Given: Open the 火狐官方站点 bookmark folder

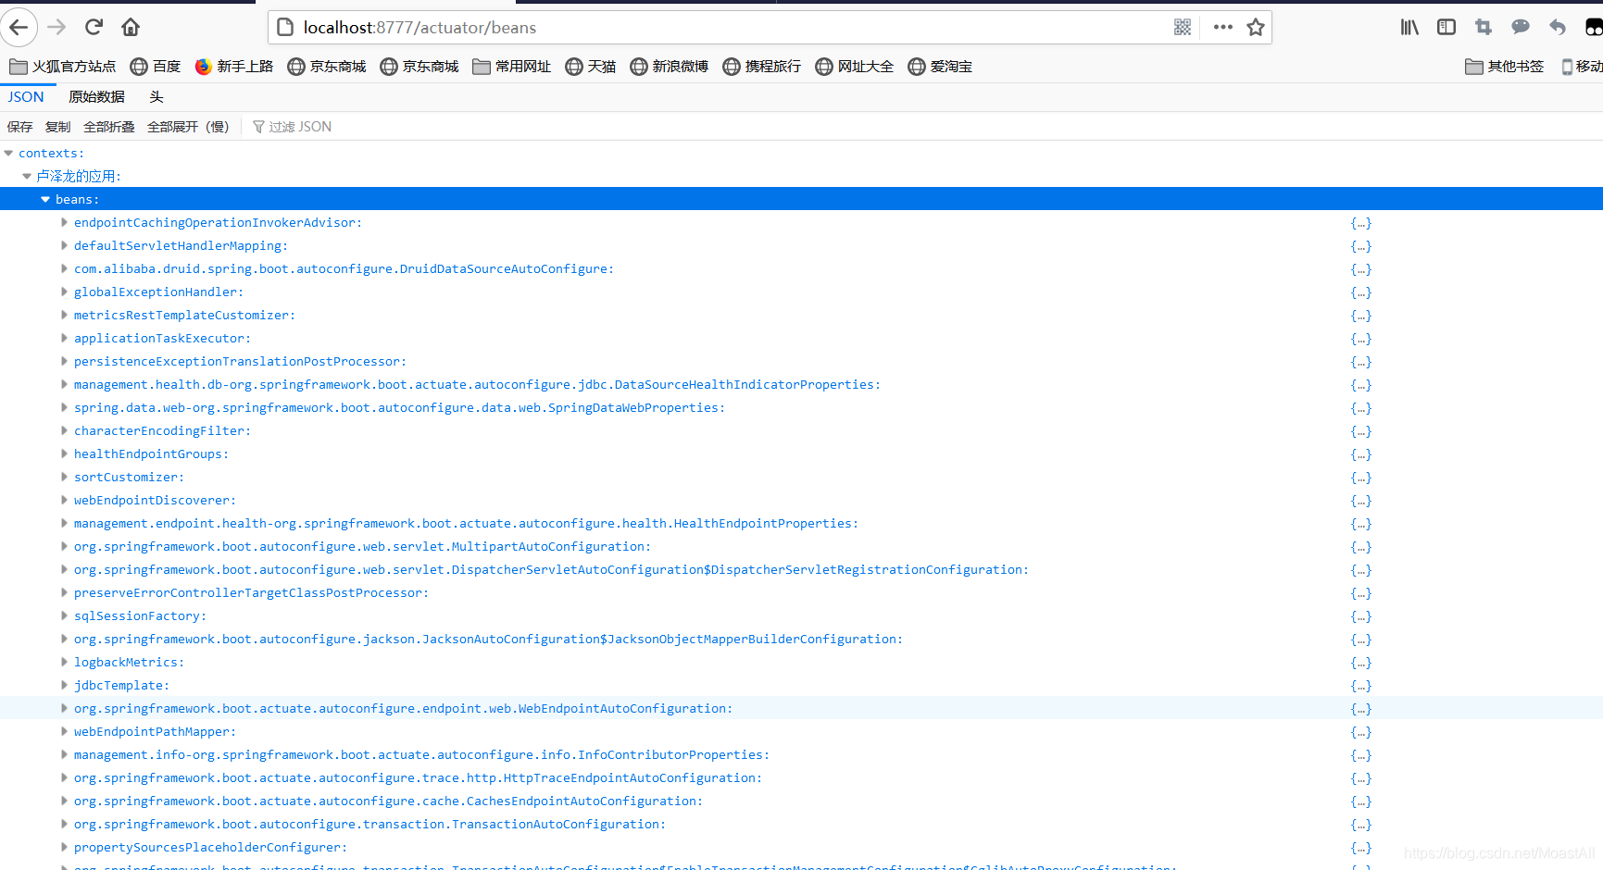Looking at the screenshot, I should 63,66.
